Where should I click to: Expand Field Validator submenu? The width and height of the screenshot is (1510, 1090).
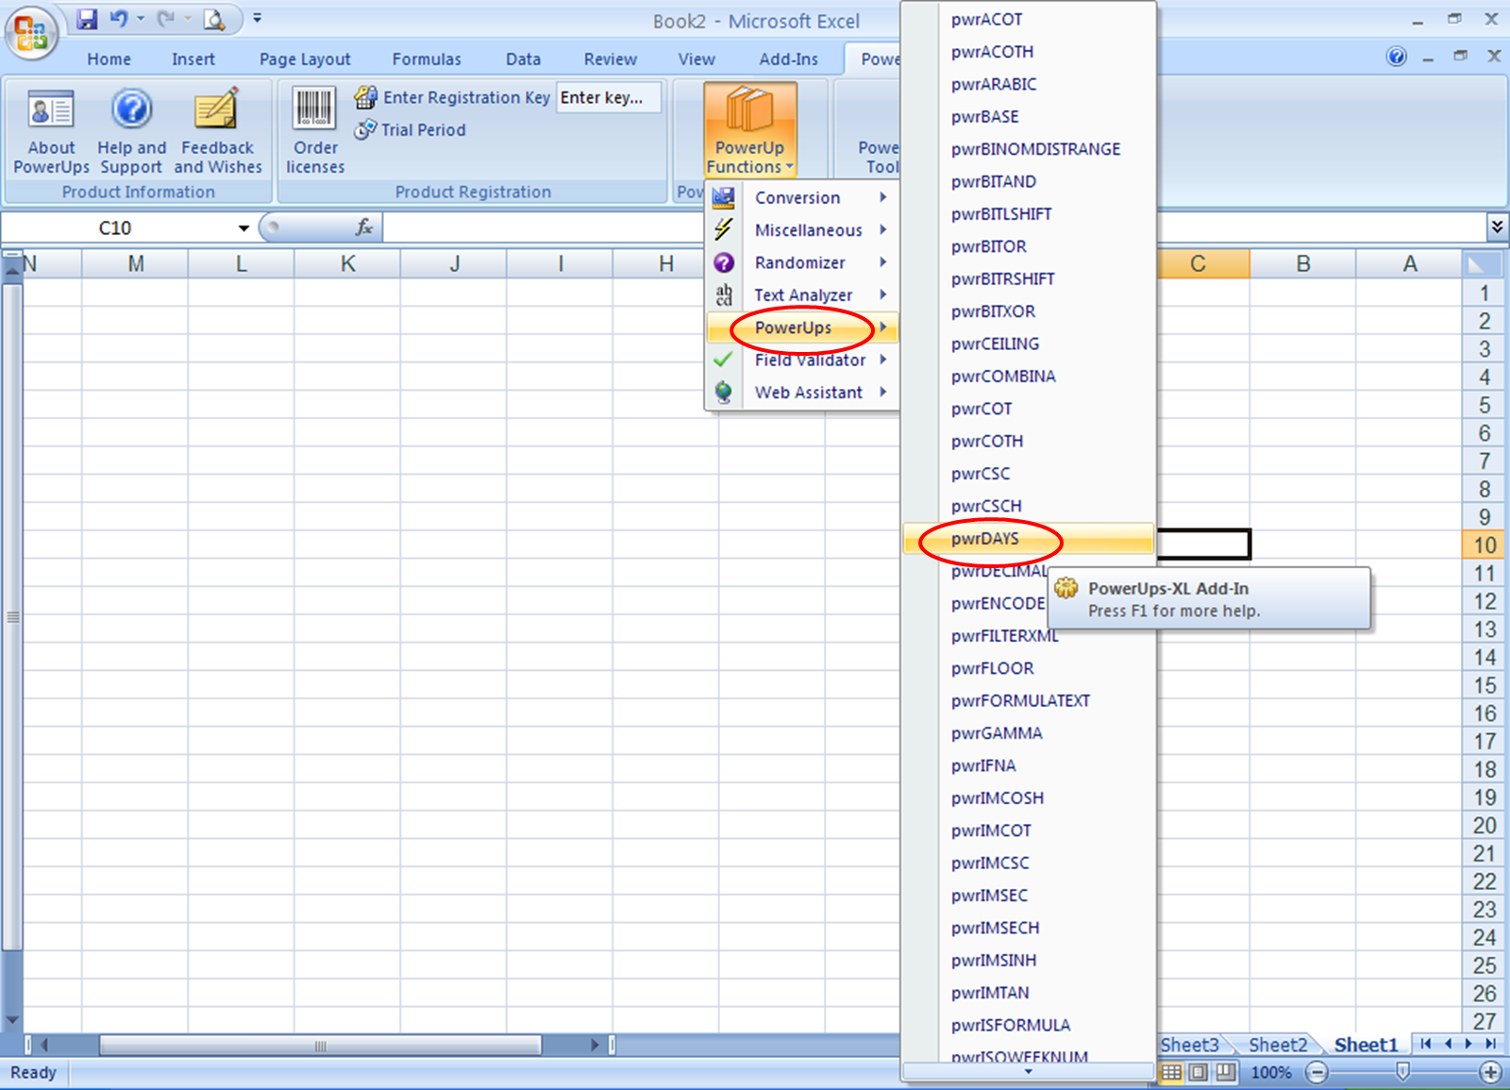(800, 360)
